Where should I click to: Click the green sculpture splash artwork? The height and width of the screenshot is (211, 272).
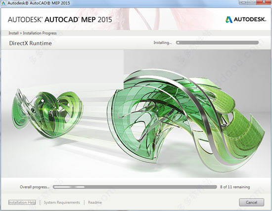136,114
